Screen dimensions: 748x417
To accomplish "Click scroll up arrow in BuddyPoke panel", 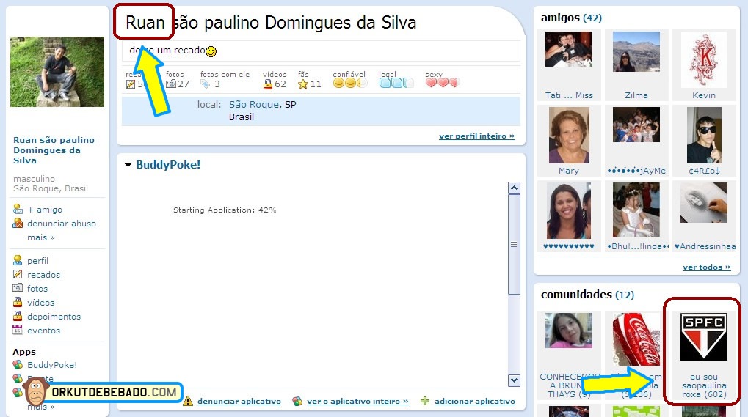I will pos(514,188).
